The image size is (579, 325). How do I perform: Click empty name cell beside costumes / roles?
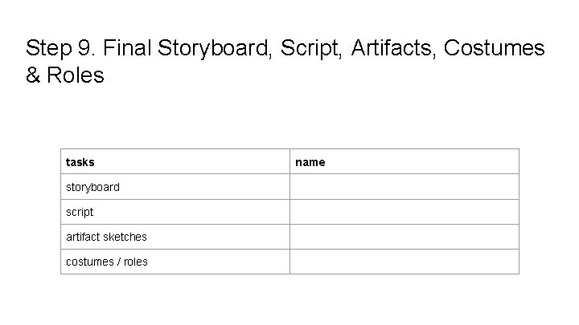pyautogui.click(x=404, y=262)
